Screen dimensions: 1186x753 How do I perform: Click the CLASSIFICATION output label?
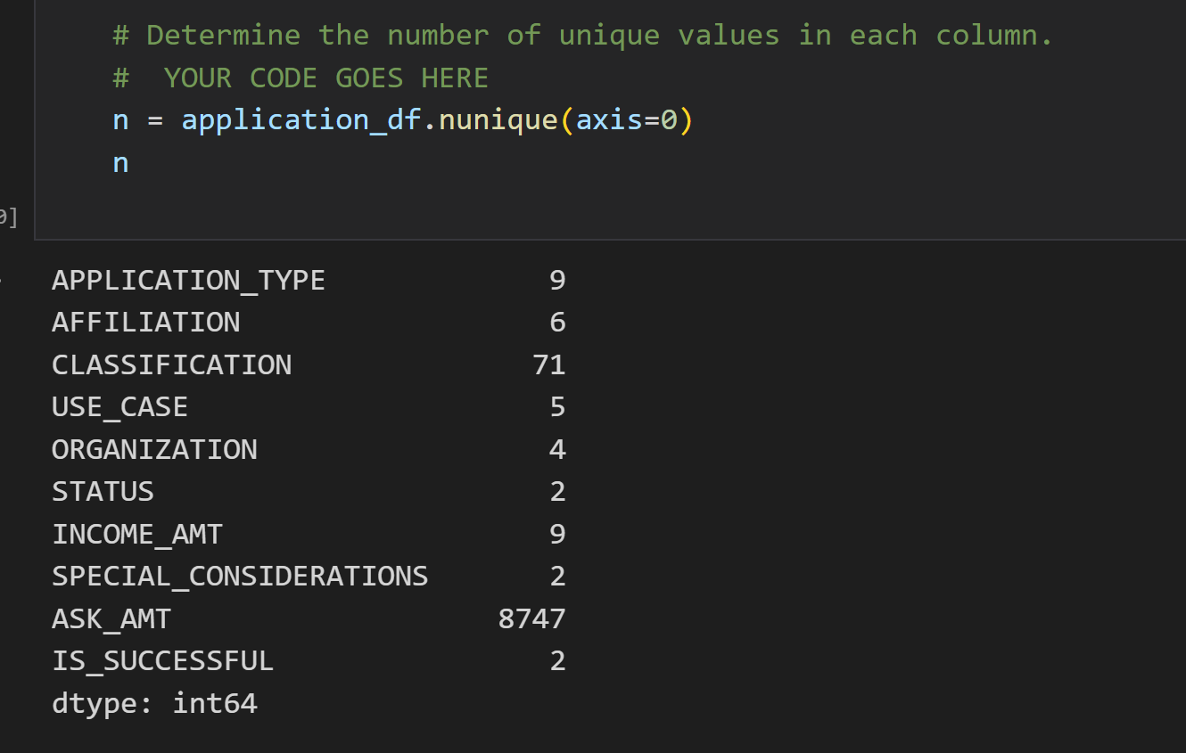(x=171, y=365)
